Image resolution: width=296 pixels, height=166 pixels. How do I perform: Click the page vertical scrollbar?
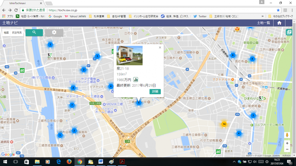coord(294,89)
